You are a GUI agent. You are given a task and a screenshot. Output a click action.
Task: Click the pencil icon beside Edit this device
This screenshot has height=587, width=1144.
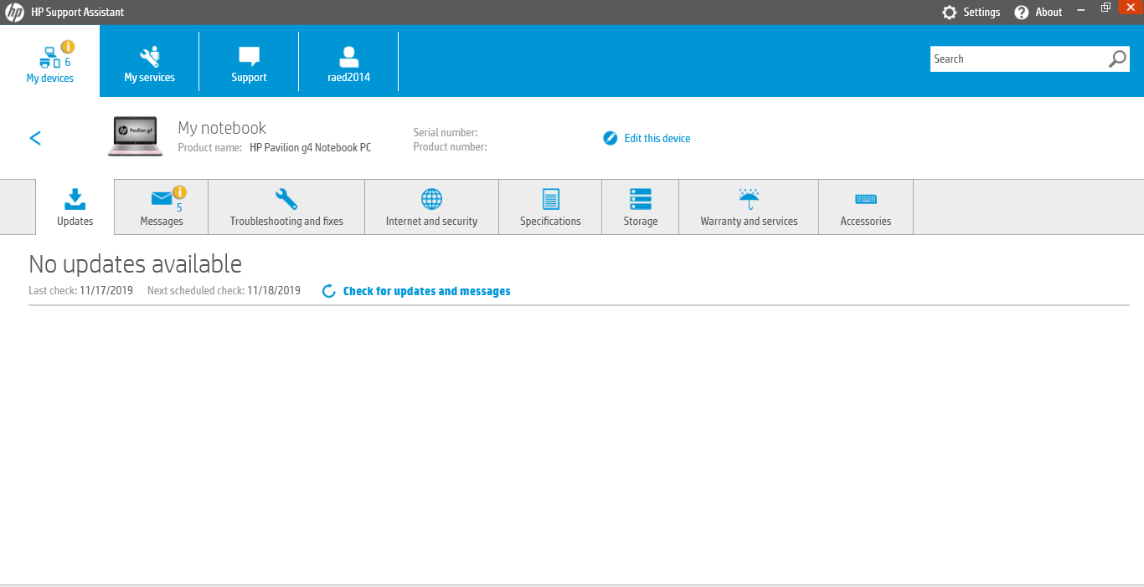[x=611, y=138]
